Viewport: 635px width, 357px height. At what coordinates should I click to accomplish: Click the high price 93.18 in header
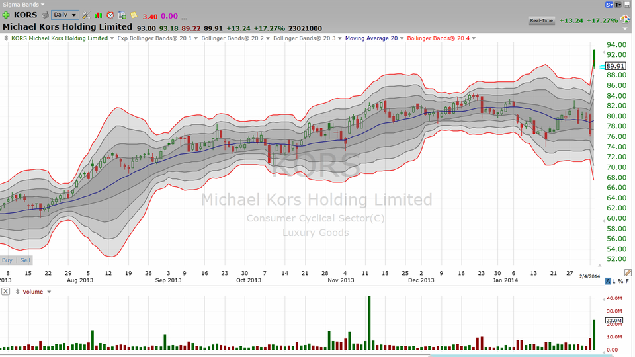[x=169, y=28]
